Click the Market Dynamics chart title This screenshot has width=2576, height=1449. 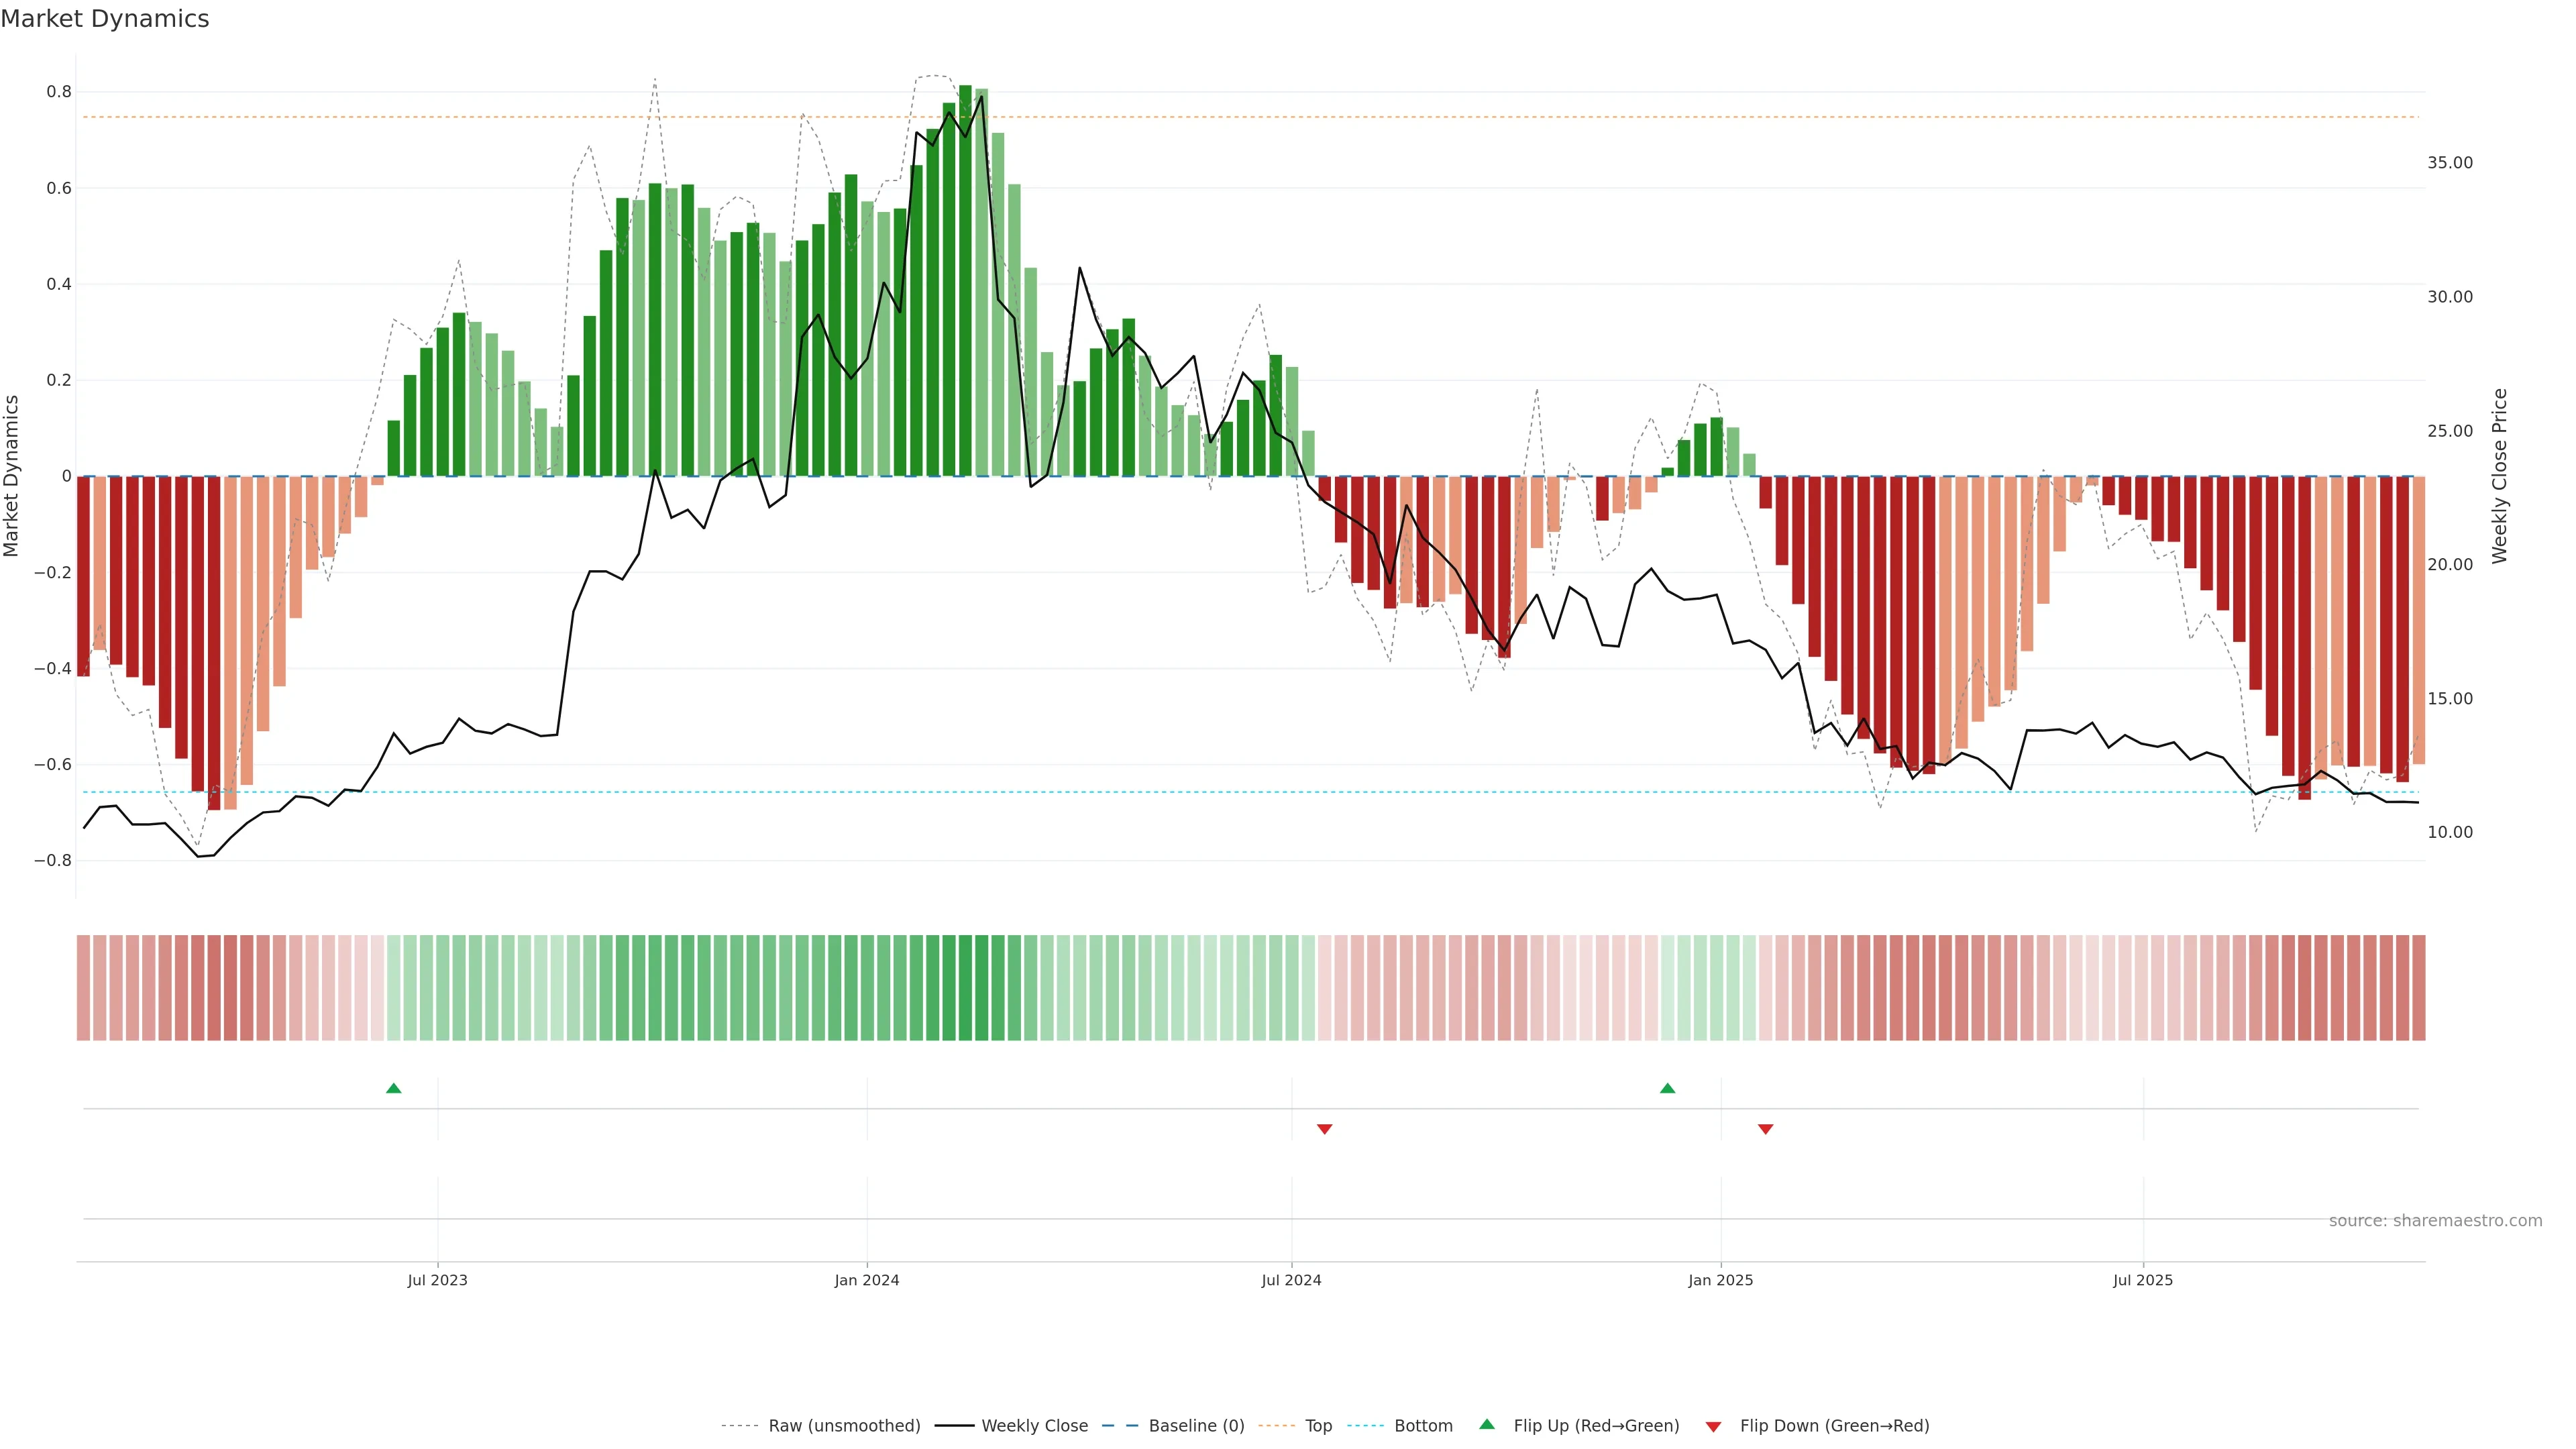[x=105, y=19]
